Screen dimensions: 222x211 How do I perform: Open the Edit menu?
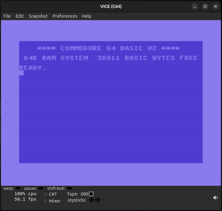pos(20,16)
